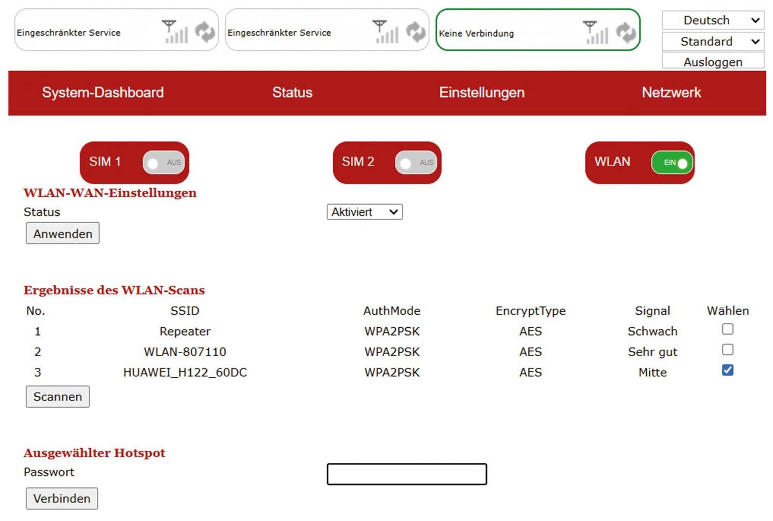
Task: Click signal antenna icon in first Eingeschränkter Service box
Action: tap(175, 31)
